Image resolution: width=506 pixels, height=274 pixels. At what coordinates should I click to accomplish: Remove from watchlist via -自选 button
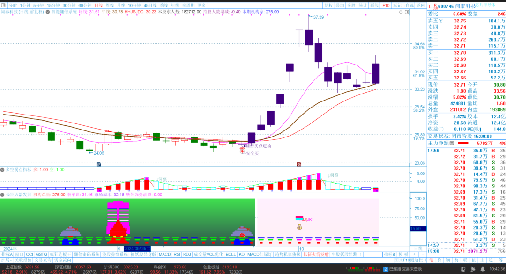click(x=409, y=6)
